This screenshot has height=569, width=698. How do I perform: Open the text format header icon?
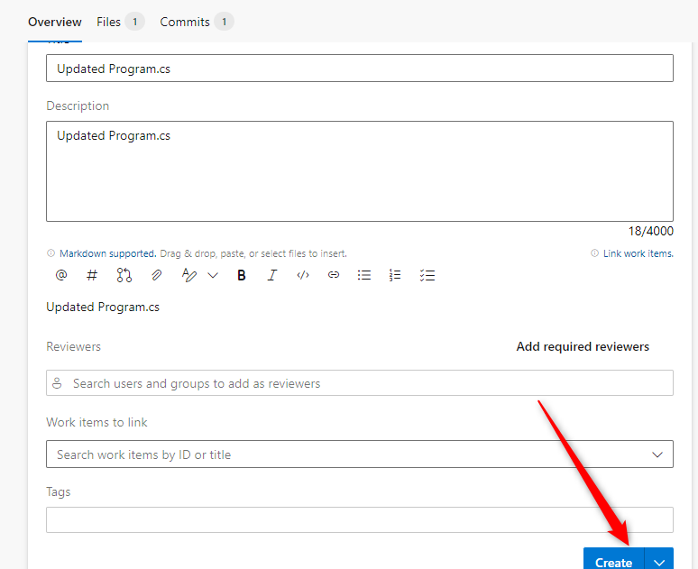tap(188, 275)
